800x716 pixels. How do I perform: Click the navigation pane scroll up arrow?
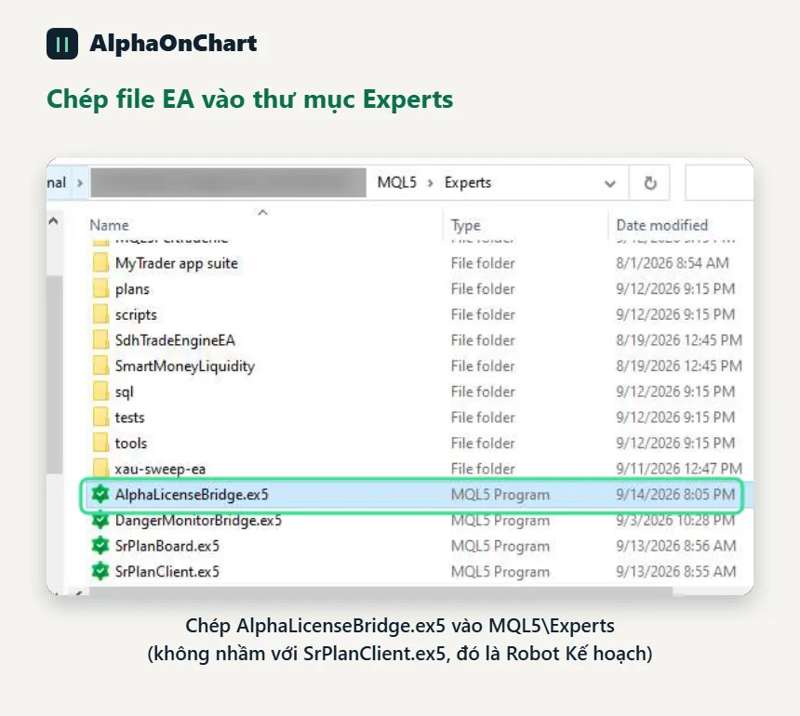[x=53, y=220]
